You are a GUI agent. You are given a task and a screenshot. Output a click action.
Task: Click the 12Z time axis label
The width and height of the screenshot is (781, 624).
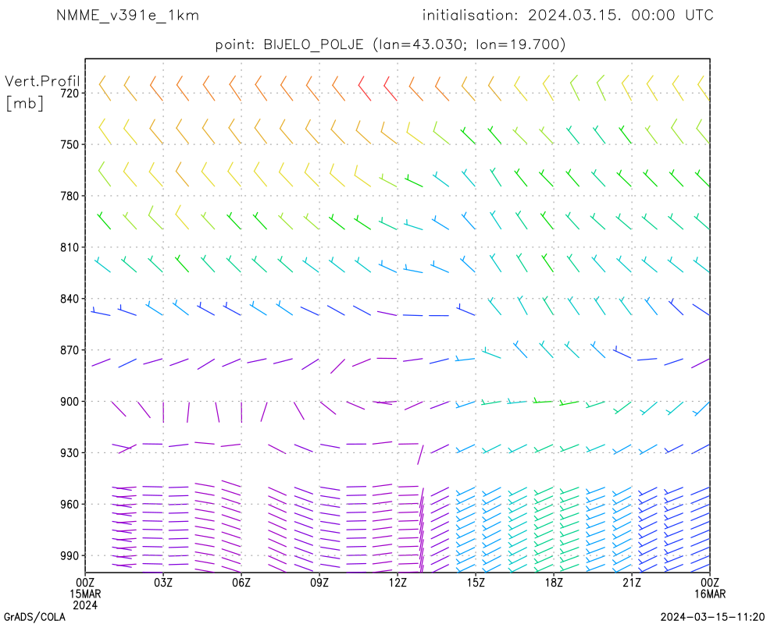click(x=398, y=583)
